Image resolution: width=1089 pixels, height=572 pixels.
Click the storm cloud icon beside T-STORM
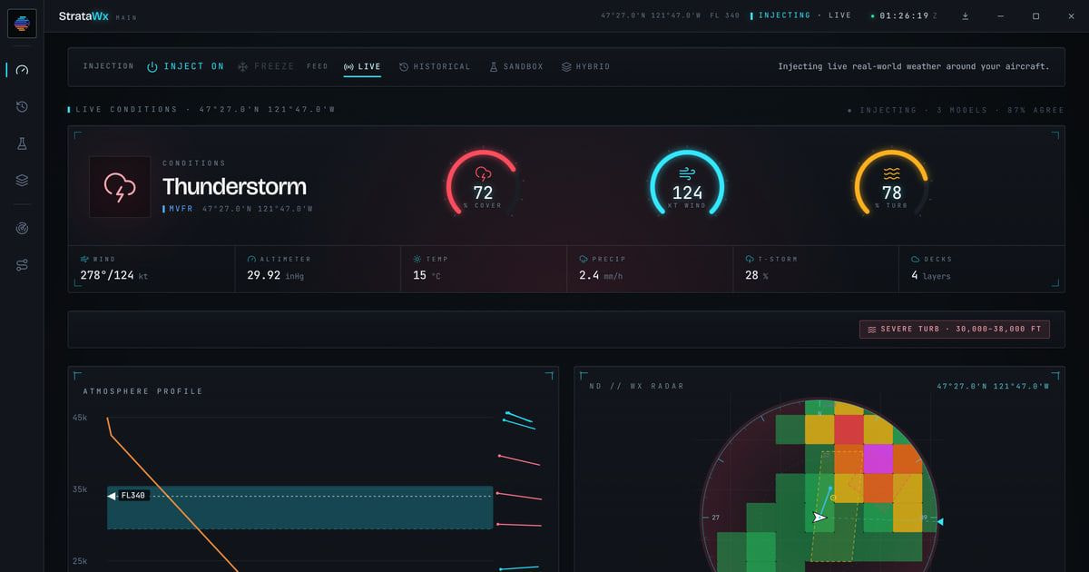click(750, 259)
